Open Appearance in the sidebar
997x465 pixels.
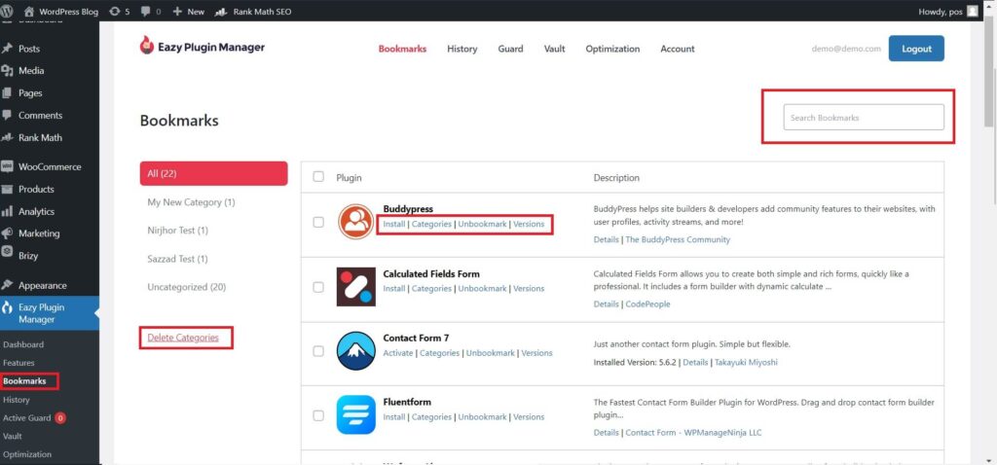pos(42,285)
